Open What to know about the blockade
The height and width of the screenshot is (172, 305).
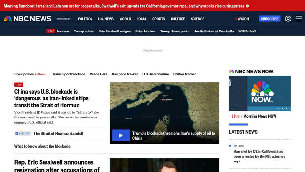point(42,146)
